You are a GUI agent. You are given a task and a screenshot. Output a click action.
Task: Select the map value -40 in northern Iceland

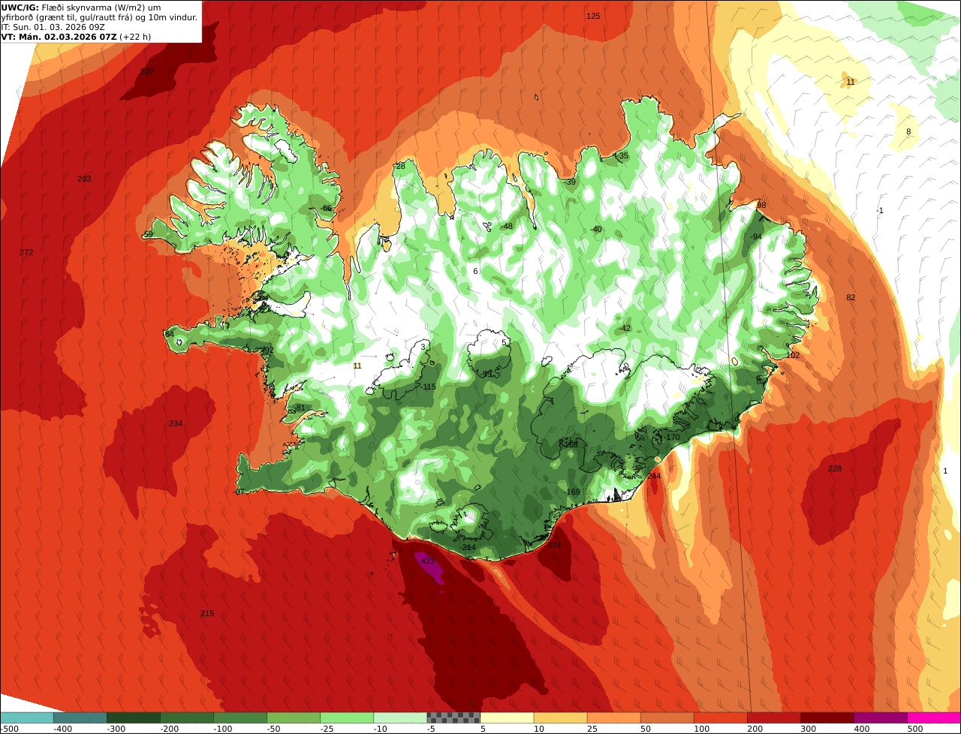pyautogui.click(x=596, y=230)
